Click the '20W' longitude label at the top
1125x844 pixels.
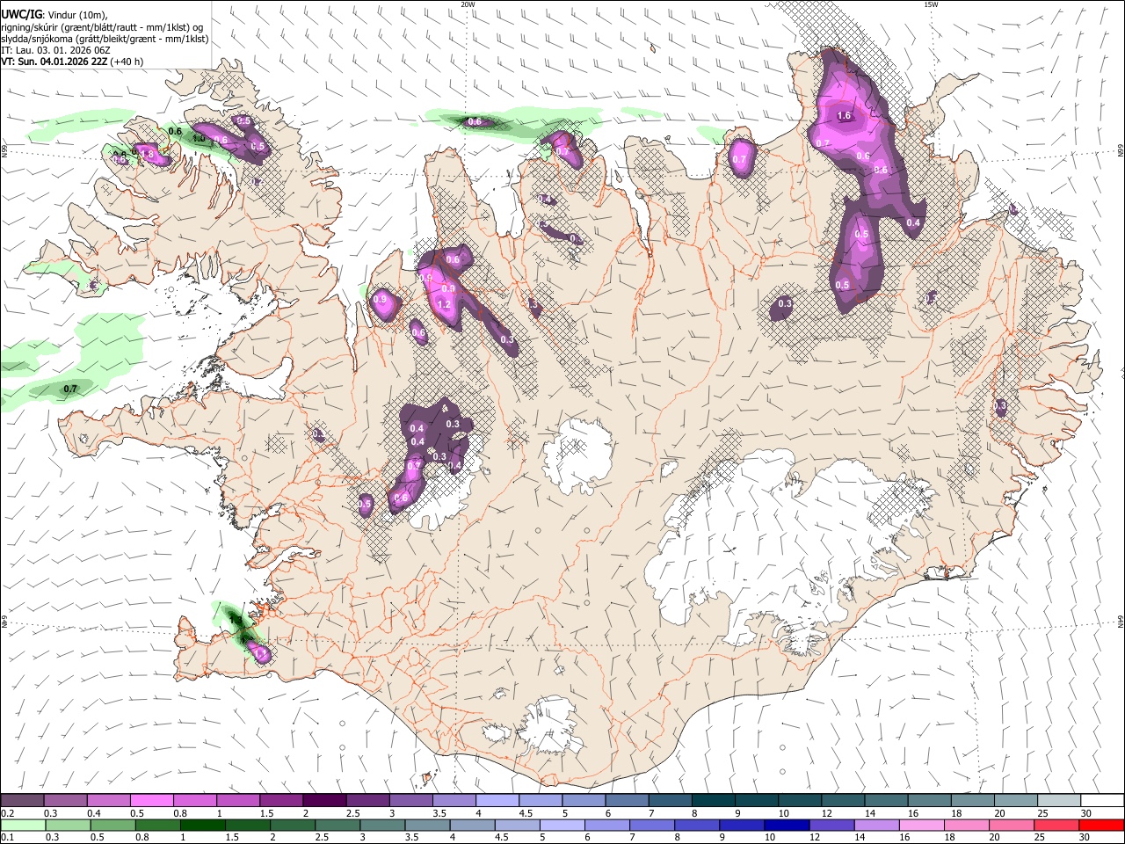point(468,4)
